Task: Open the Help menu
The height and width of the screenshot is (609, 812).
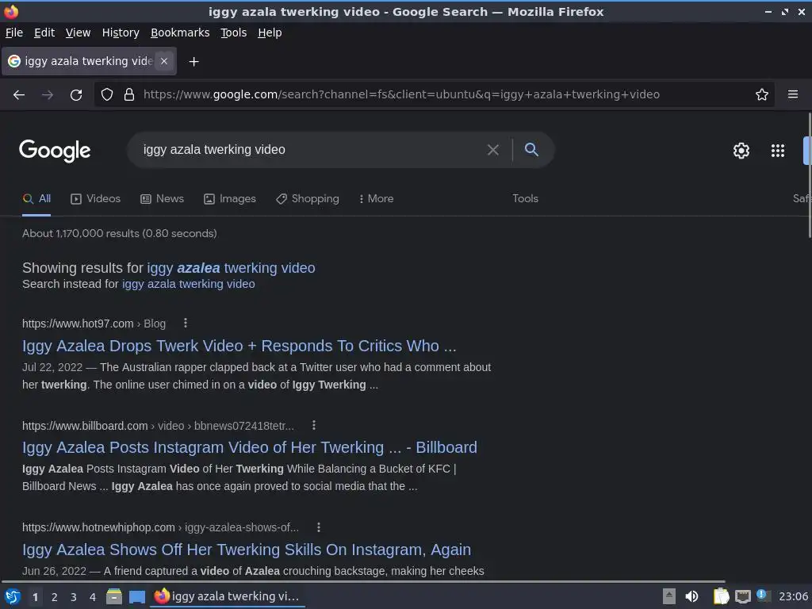Action: tap(270, 33)
